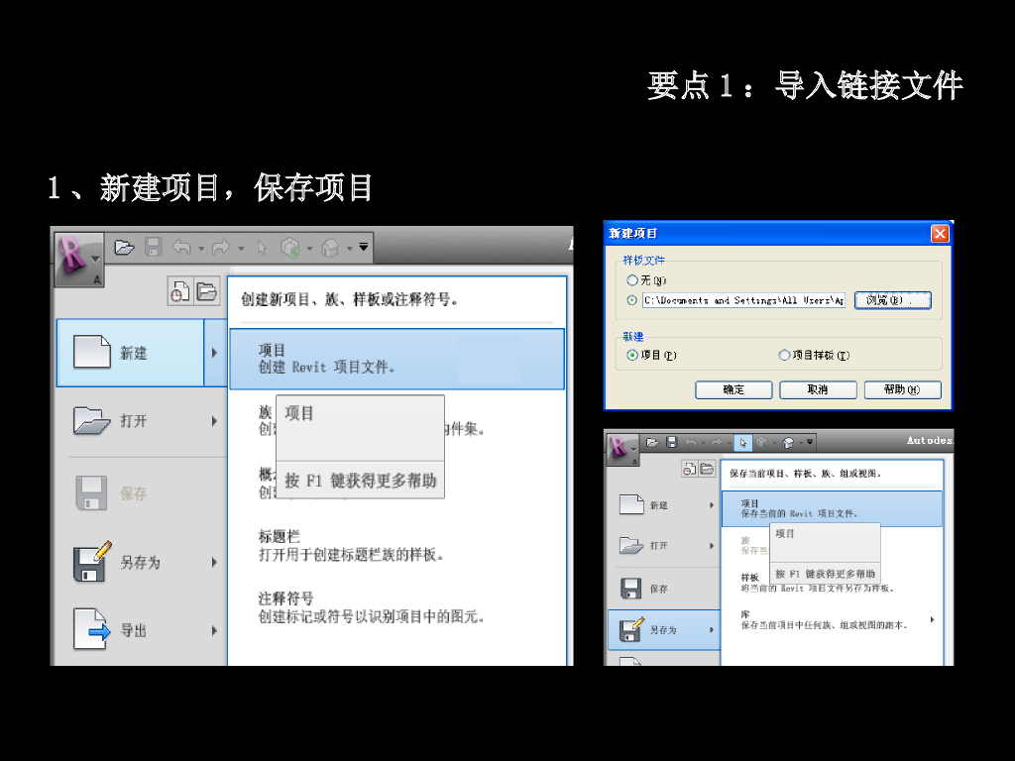Click the Redo arrow in the large screenshot's toolbar
The width and height of the screenshot is (1015, 761).
[221, 247]
